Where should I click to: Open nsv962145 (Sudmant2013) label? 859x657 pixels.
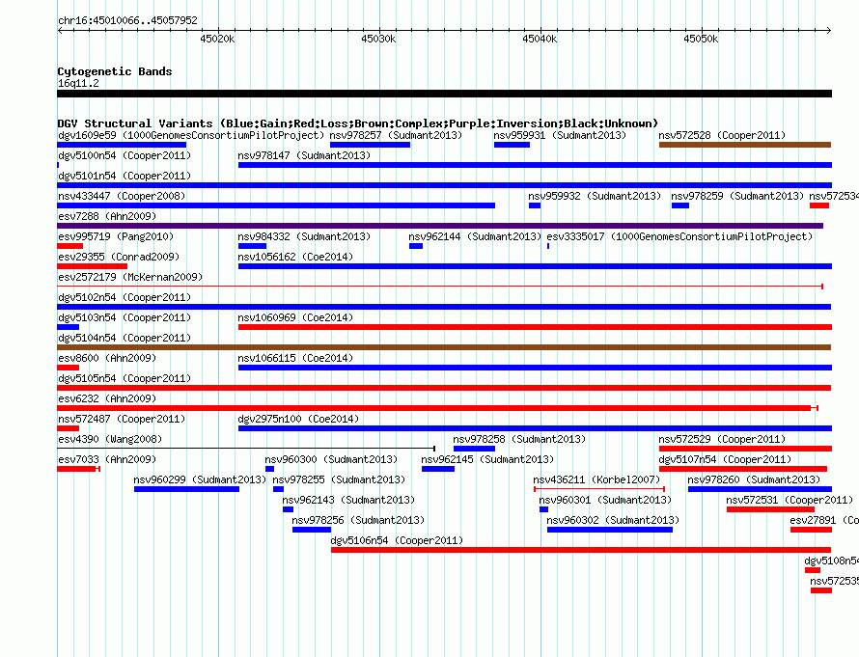487,459
